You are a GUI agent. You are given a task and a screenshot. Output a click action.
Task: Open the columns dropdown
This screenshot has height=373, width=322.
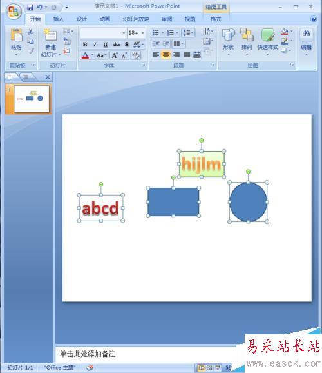click(178, 44)
